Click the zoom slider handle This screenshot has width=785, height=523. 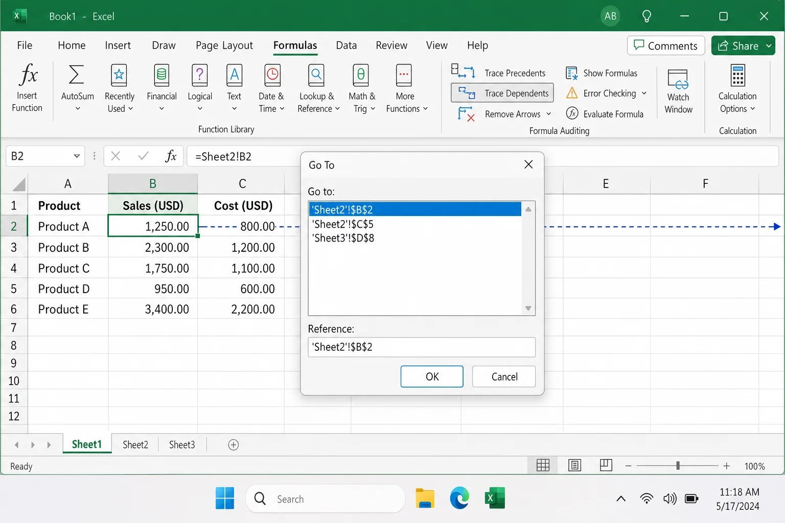pos(678,466)
